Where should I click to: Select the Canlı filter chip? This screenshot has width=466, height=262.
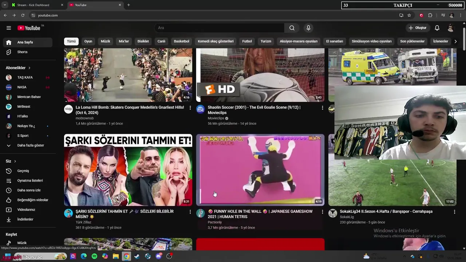[x=161, y=41]
